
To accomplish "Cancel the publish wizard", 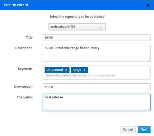I will (128, 130).
